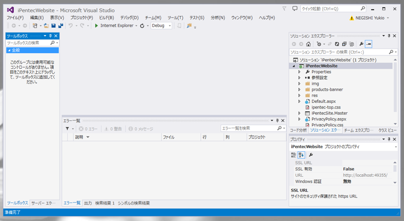Pin the Toolbox panel with the pushpin
The width and height of the screenshot is (404, 221).
pyautogui.click(x=50, y=36)
